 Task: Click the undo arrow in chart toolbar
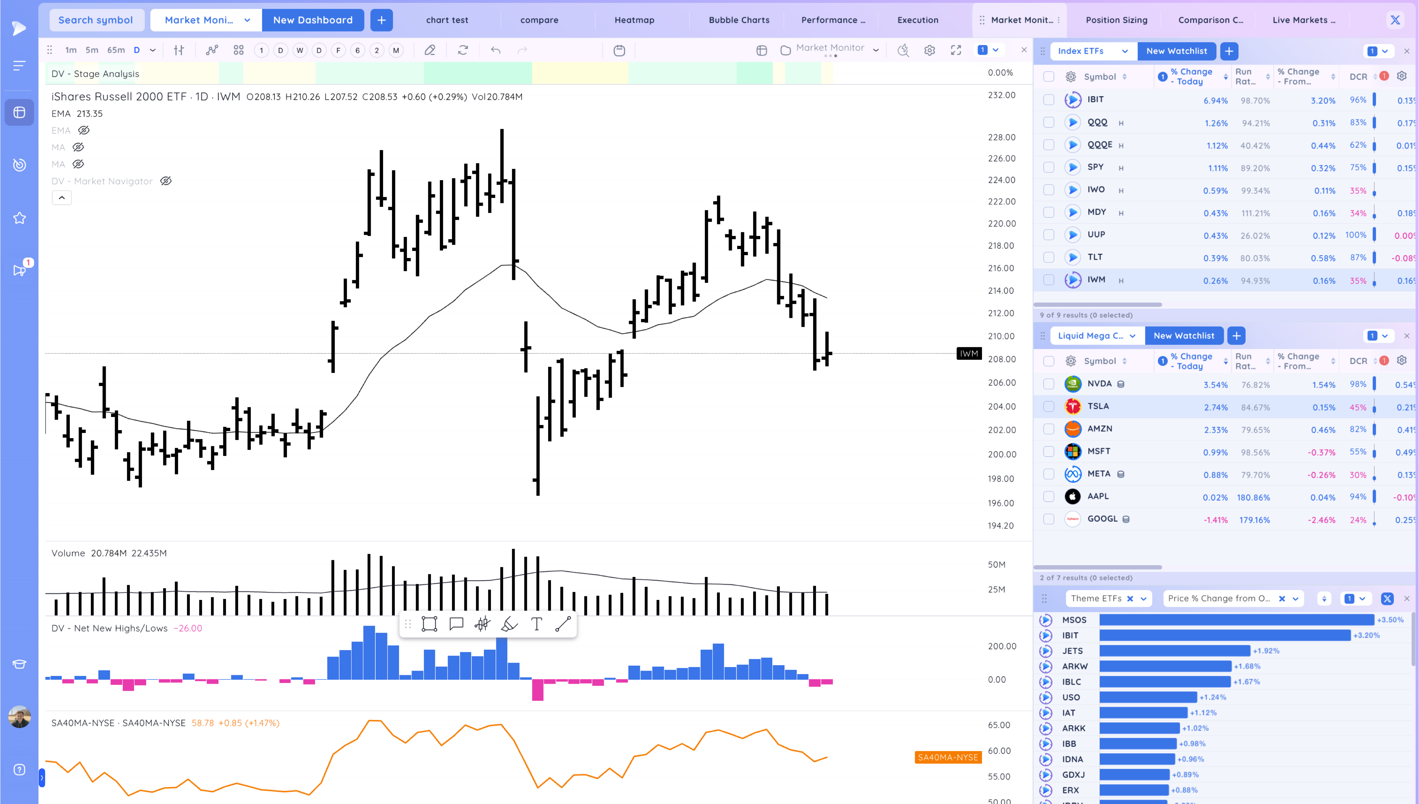pos(496,50)
